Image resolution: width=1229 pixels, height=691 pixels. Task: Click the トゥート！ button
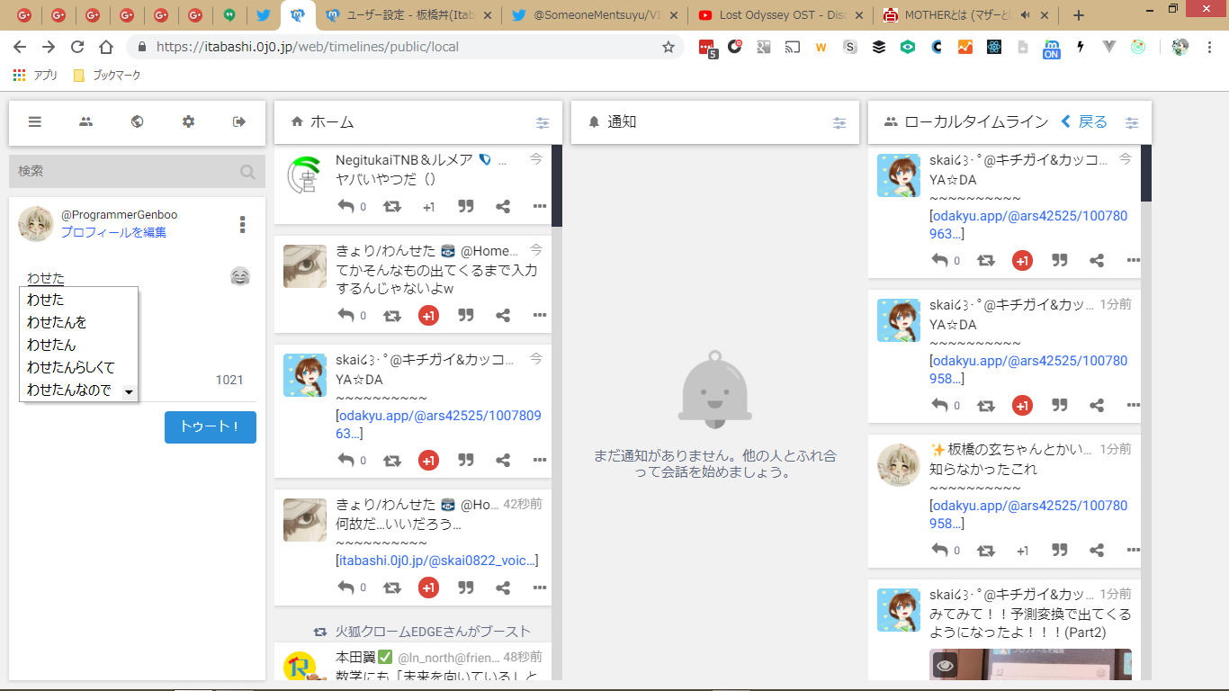click(x=211, y=427)
